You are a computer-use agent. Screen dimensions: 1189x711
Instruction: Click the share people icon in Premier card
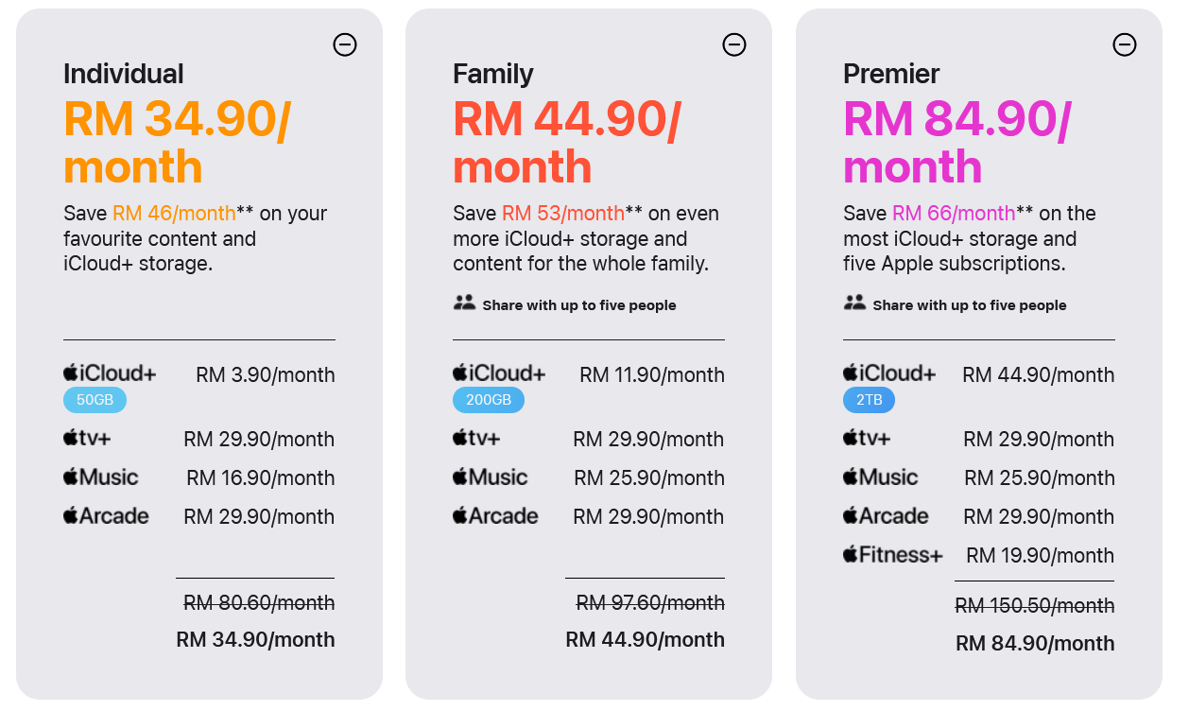pos(853,303)
